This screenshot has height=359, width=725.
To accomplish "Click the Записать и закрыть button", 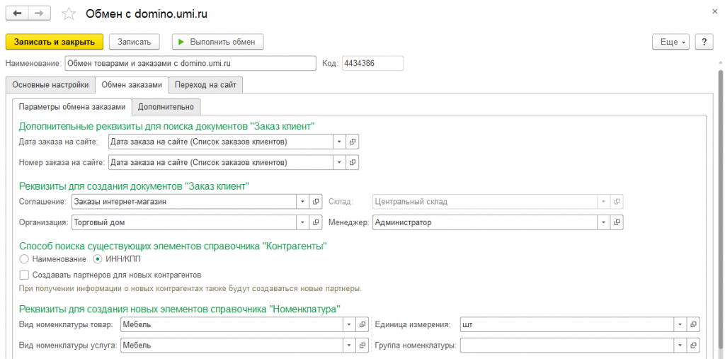I will (x=55, y=42).
